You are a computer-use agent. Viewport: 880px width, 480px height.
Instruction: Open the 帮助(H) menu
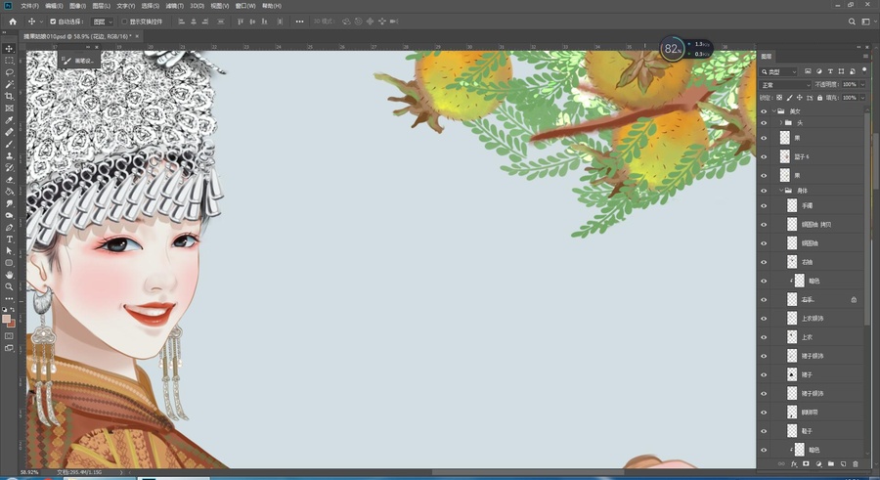point(272,6)
